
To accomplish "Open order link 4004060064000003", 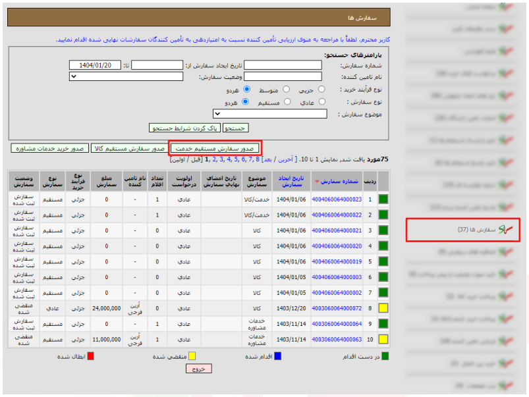I will point(337,277).
